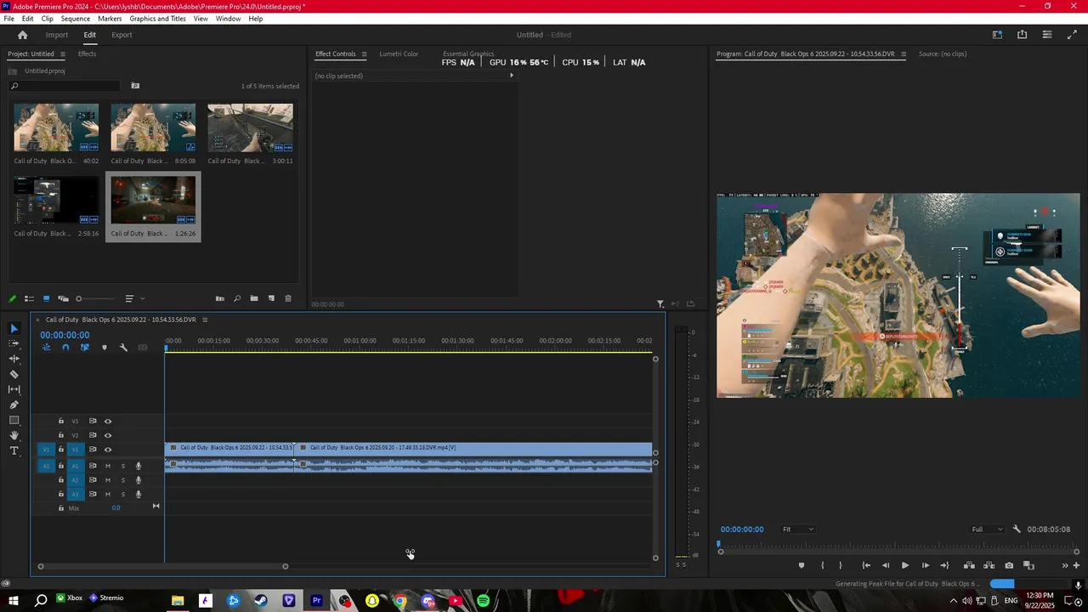Select the Pen tool
Image resolution: width=1088 pixels, height=612 pixels.
pyautogui.click(x=14, y=405)
